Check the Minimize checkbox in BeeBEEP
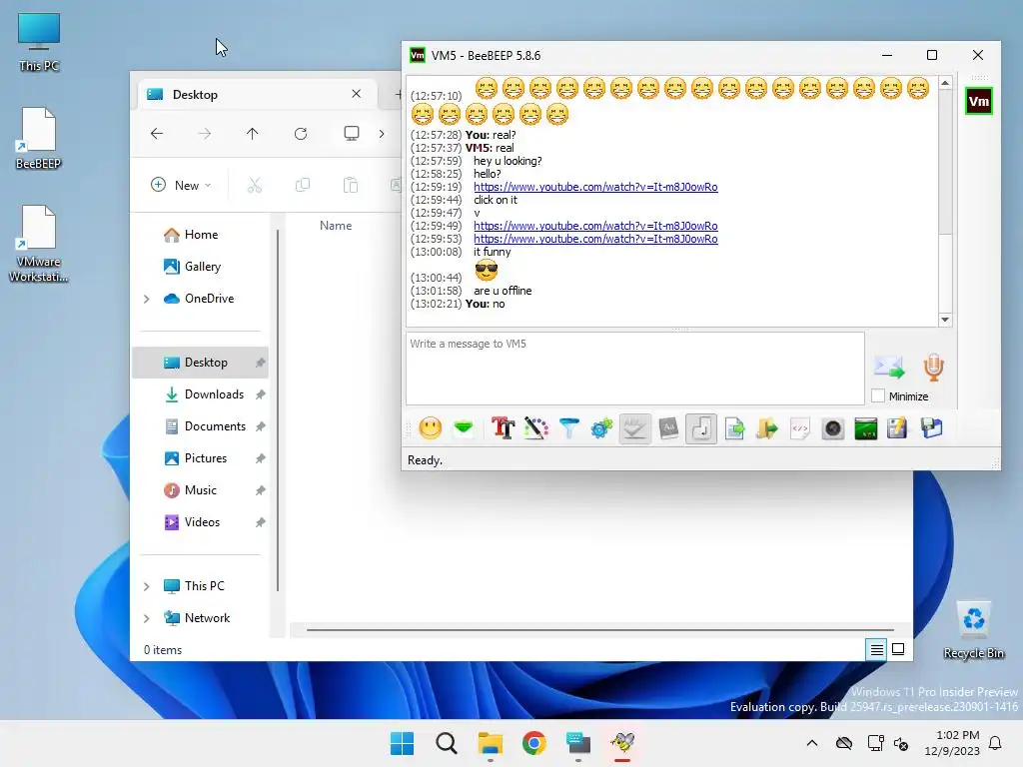The width and height of the screenshot is (1023, 767). 878,395
